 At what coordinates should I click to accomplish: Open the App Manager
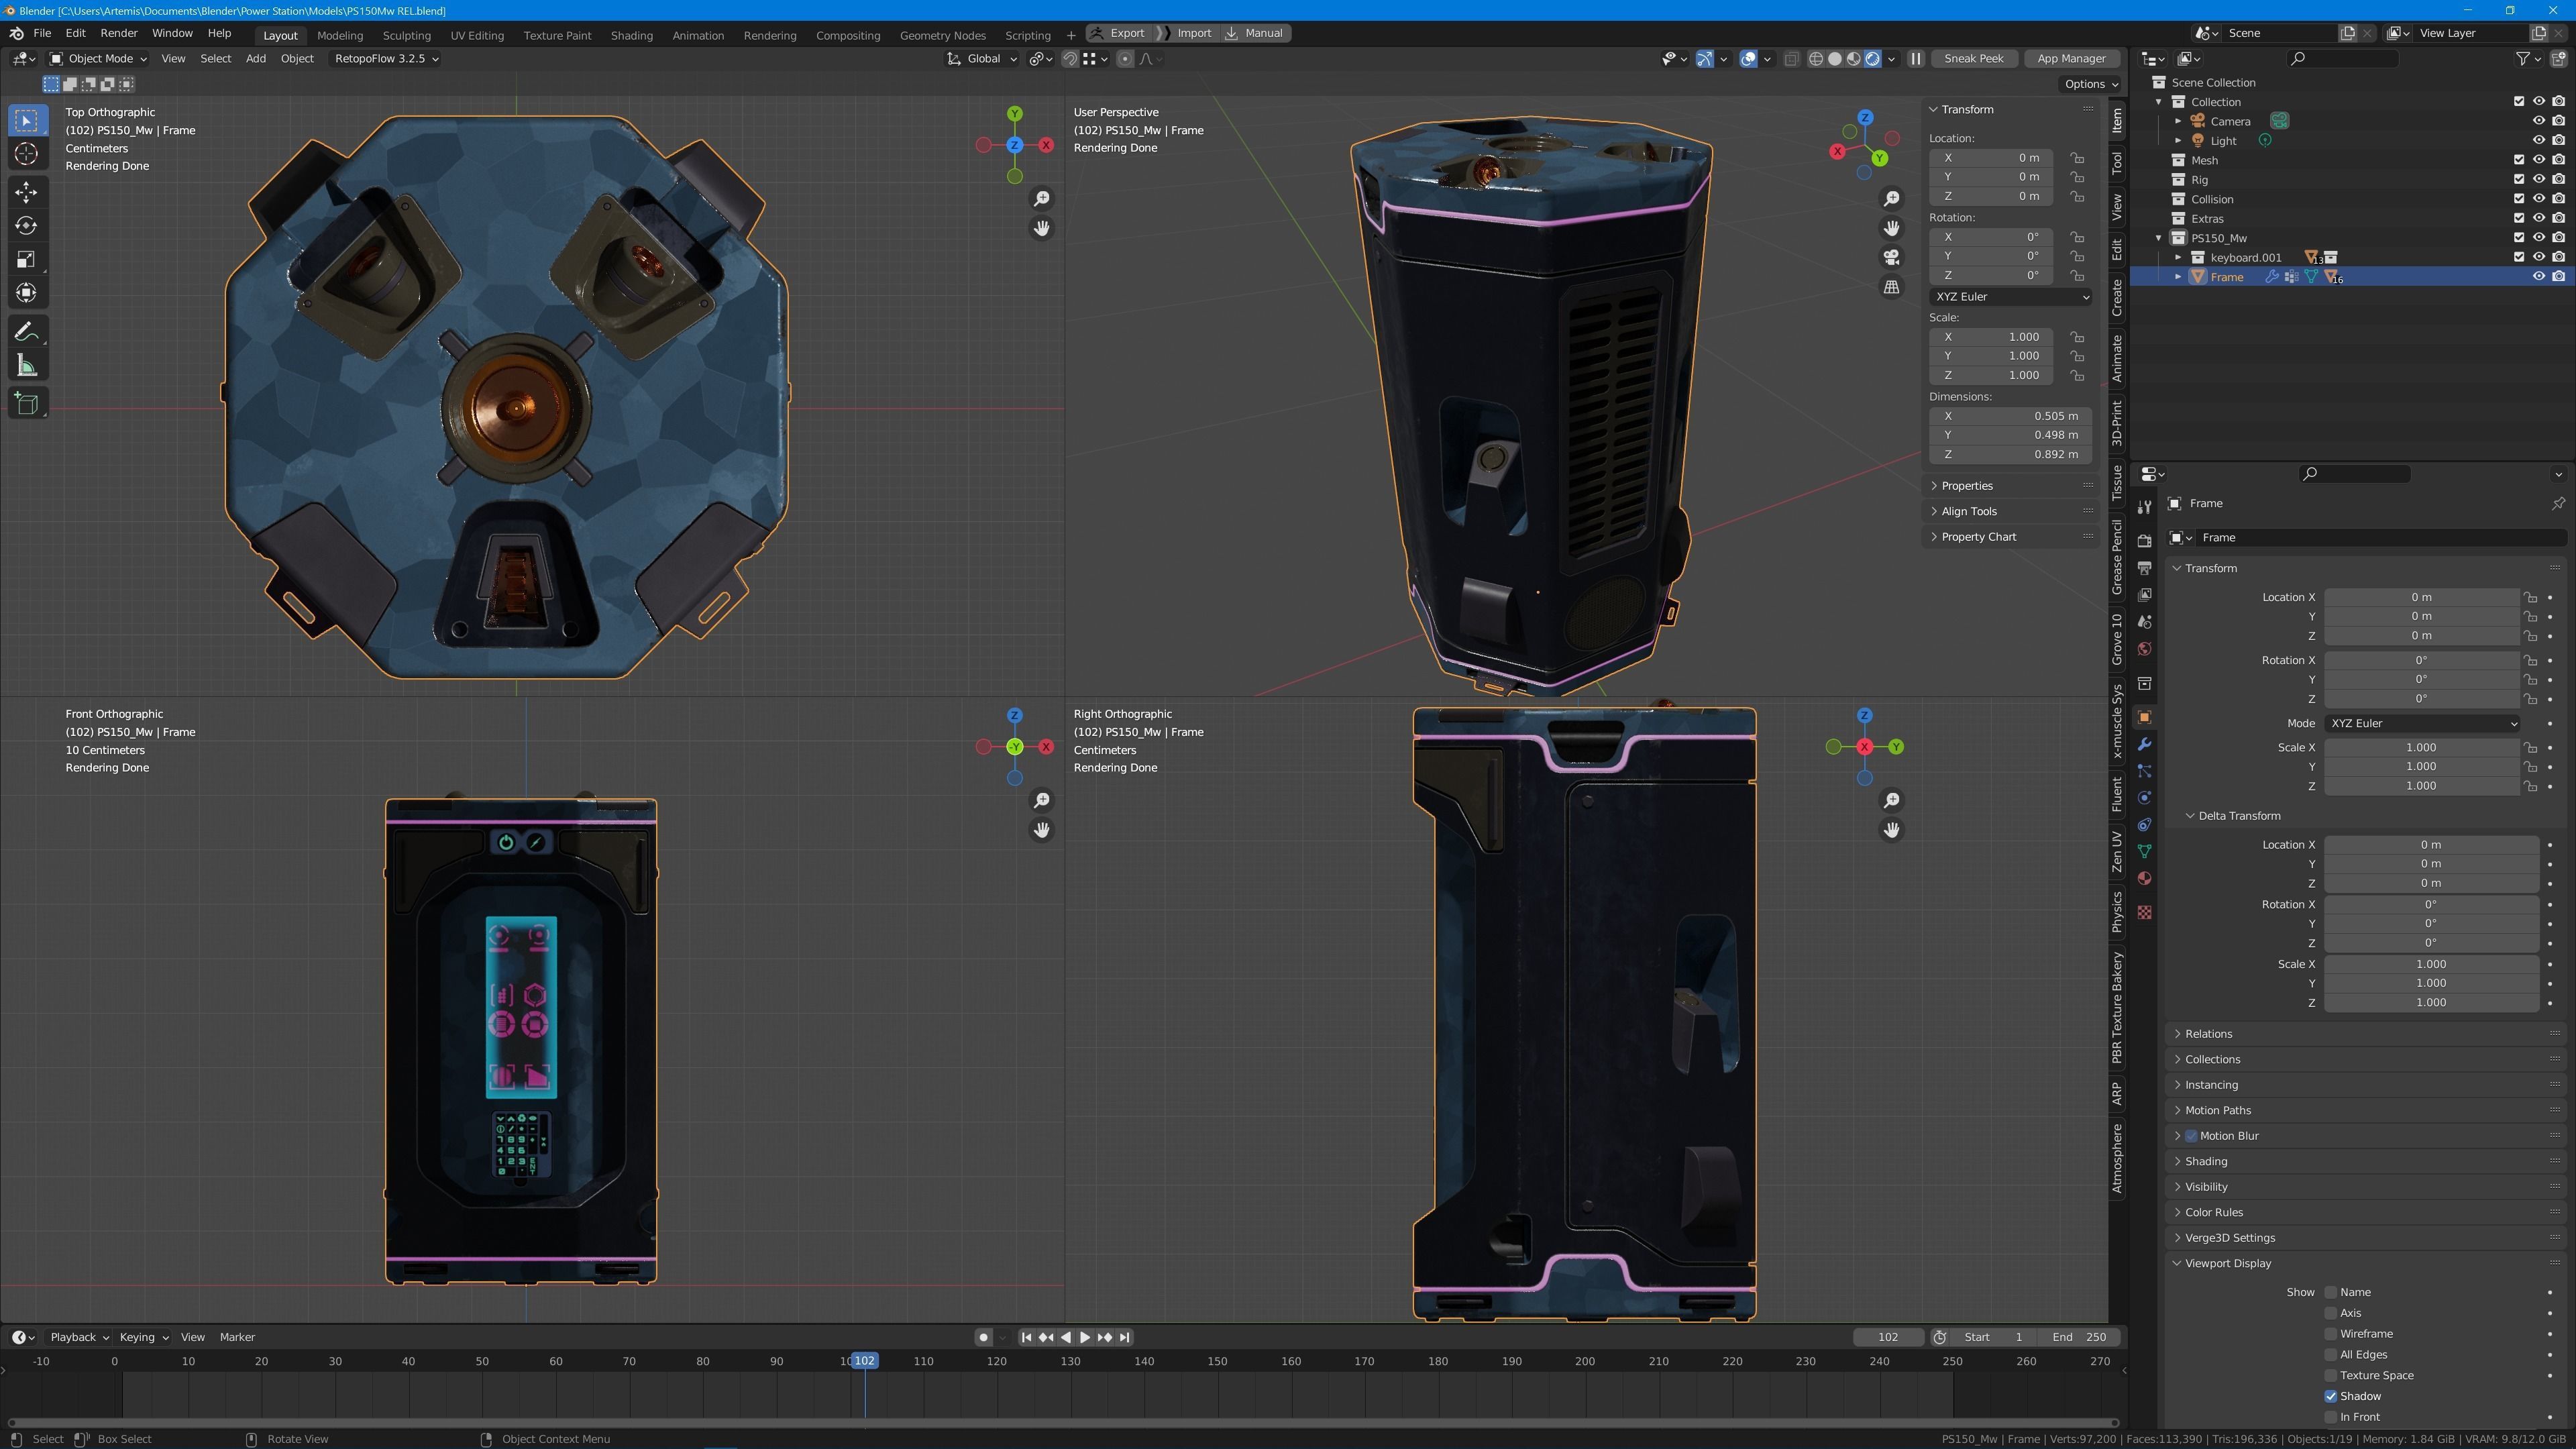pyautogui.click(x=2071, y=59)
